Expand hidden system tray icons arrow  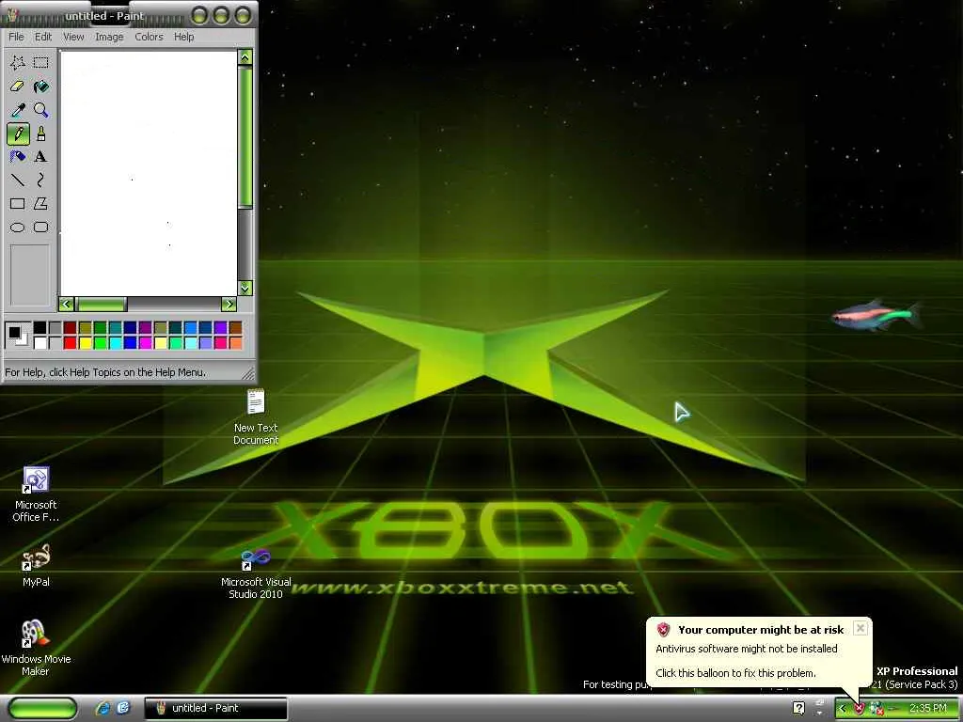(x=842, y=709)
